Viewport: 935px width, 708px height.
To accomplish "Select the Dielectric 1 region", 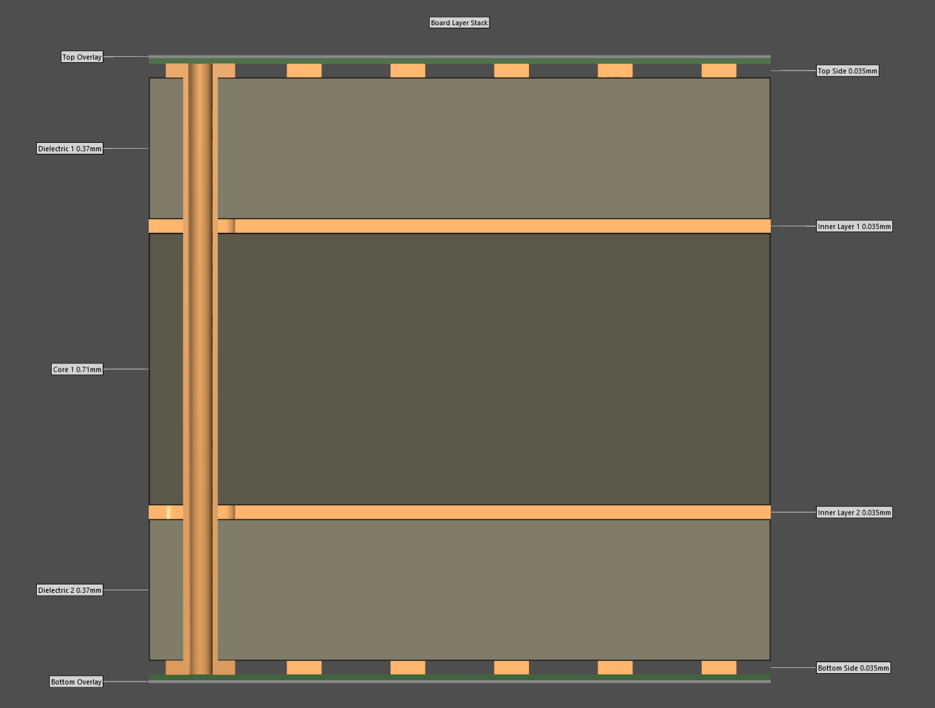I will 491,147.
